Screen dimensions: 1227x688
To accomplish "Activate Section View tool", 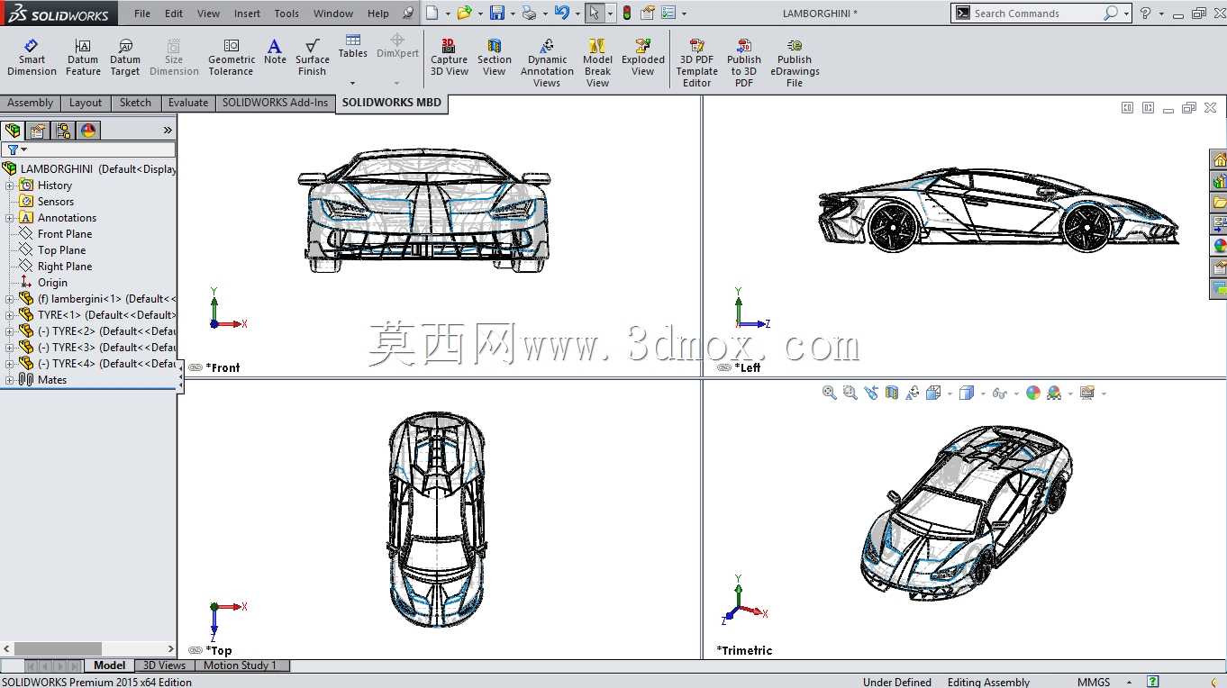I will pos(494,58).
